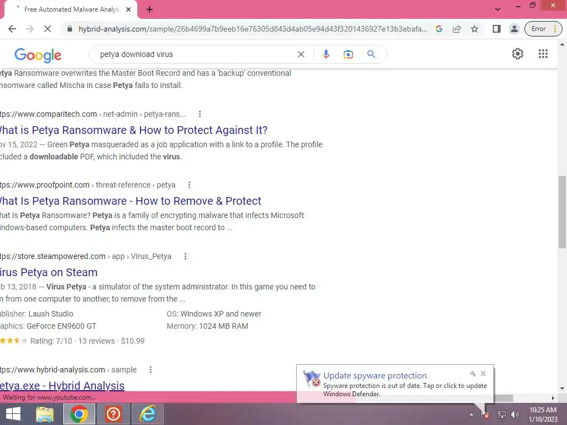This screenshot has width=567, height=425.
Task: Open 'What is Petya Ransomware & How to Protect' link
Action: (x=133, y=130)
